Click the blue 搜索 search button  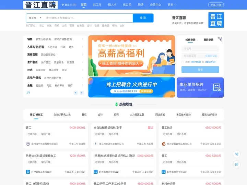(143, 18)
